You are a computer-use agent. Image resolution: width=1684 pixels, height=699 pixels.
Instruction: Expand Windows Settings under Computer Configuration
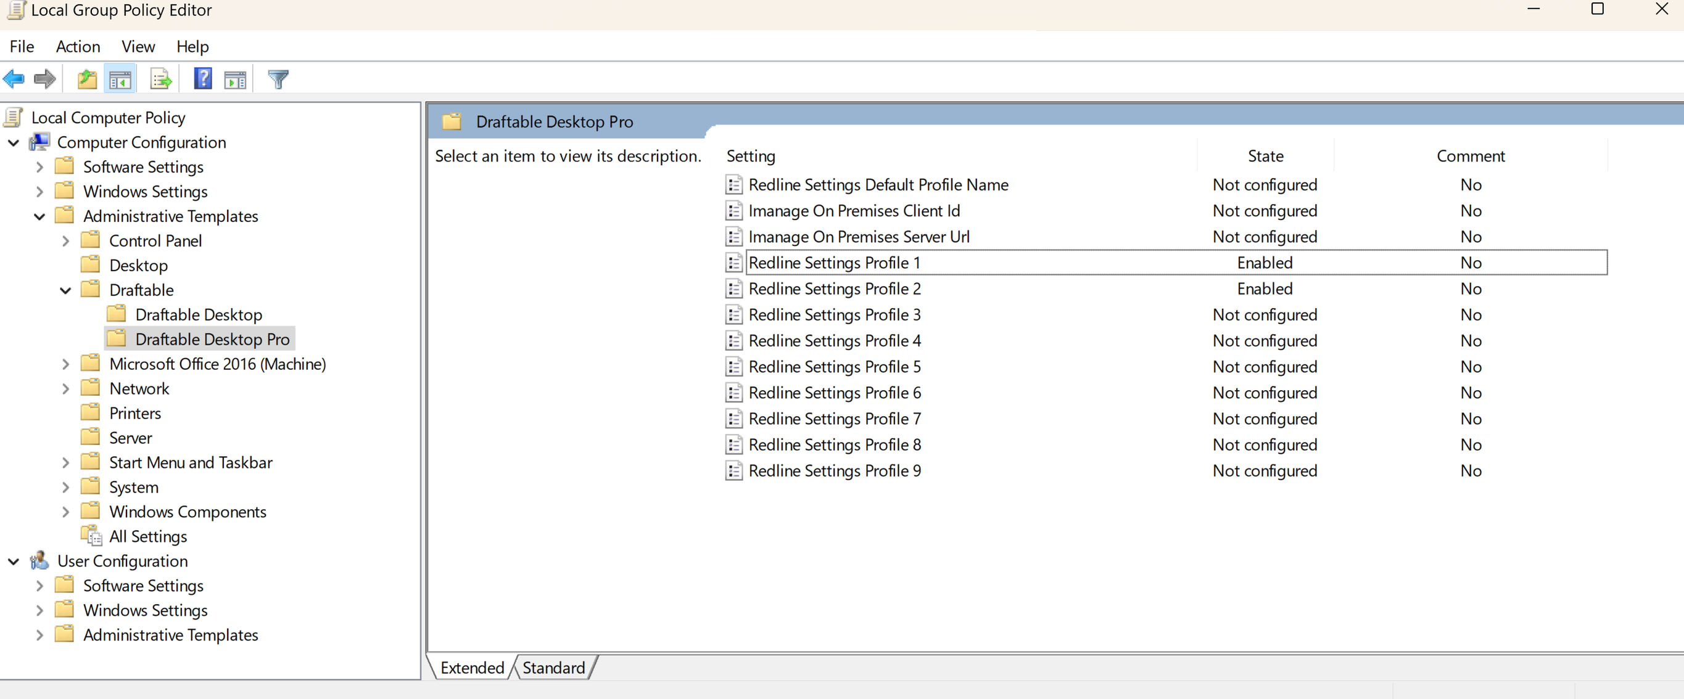40,192
